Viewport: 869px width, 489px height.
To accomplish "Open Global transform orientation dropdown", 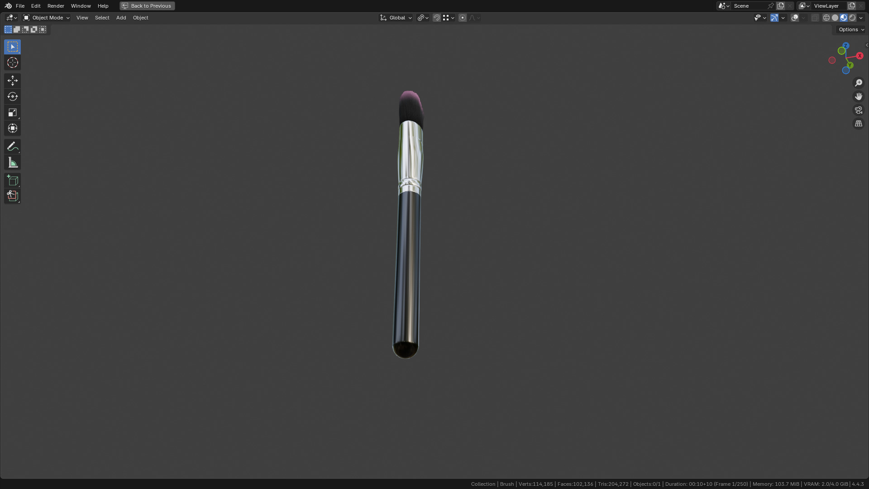I will tap(396, 18).
